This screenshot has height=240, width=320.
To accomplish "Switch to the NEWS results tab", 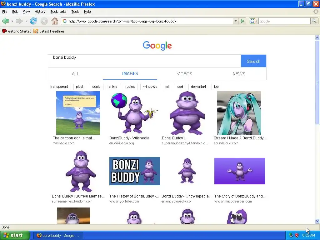I will tap(239, 74).
